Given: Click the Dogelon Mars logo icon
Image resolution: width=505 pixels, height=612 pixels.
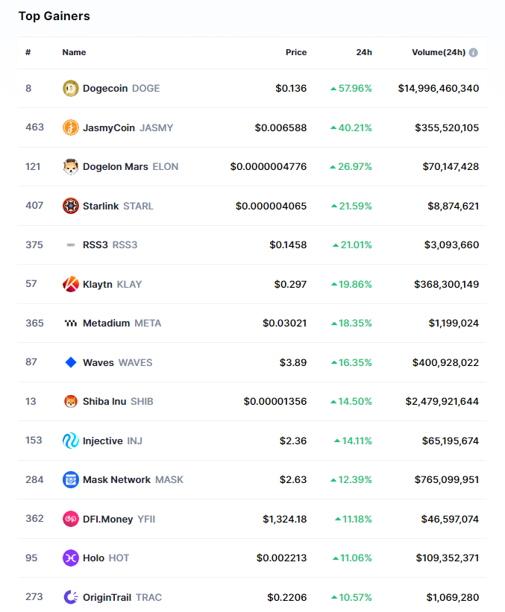Looking at the screenshot, I should tap(71, 166).
